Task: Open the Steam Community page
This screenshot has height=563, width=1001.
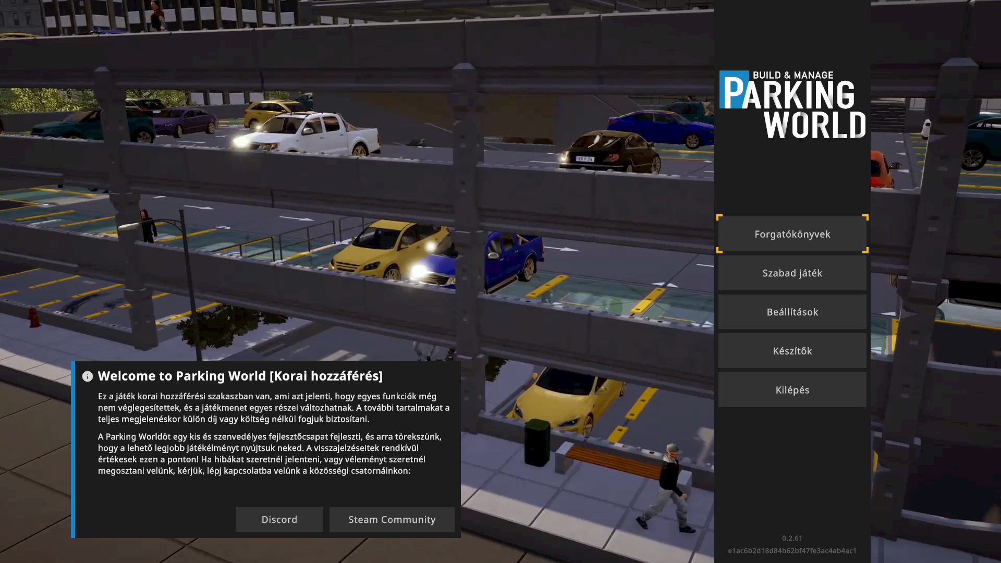Action: [x=392, y=519]
